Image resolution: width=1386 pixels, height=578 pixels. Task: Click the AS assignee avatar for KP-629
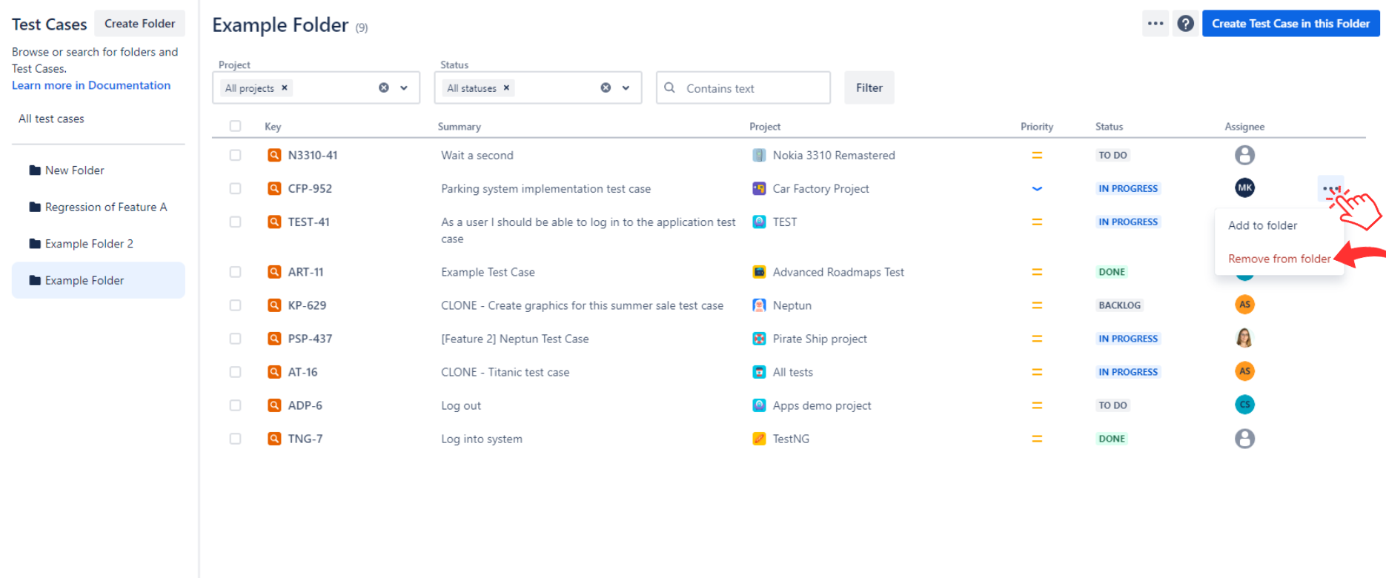point(1244,304)
